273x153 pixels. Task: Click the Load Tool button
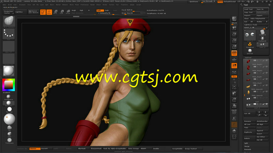[249, 9]
